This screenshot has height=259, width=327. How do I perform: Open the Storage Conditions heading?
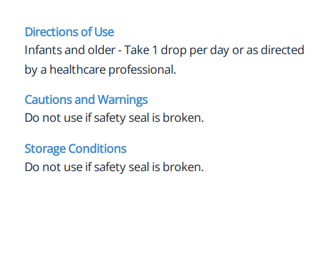pyautogui.click(x=76, y=149)
